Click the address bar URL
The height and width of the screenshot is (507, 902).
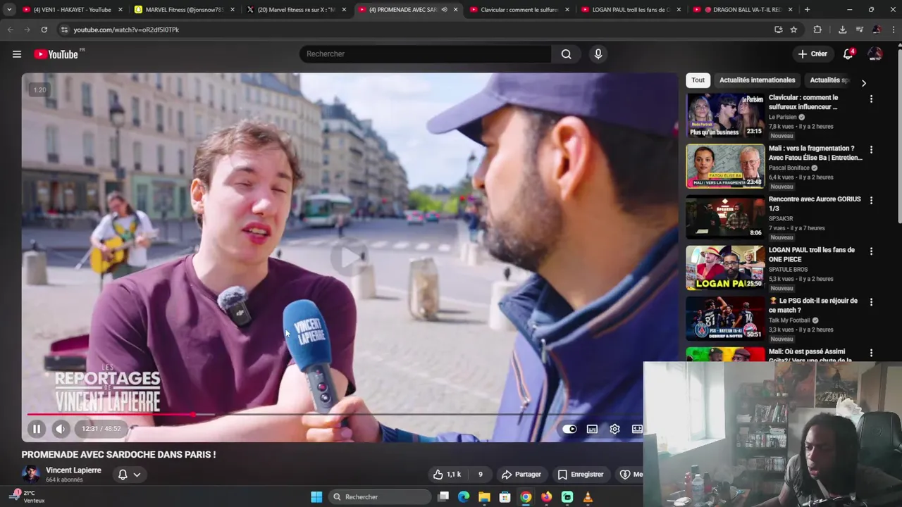click(126, 30)
